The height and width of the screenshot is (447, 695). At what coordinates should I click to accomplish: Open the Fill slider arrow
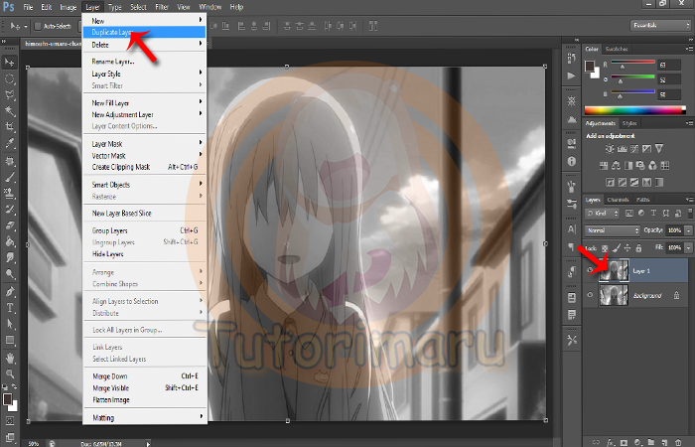coord(688,247)
